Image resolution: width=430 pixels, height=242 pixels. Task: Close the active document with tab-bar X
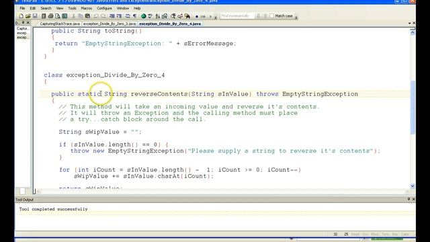pos(414,23)
